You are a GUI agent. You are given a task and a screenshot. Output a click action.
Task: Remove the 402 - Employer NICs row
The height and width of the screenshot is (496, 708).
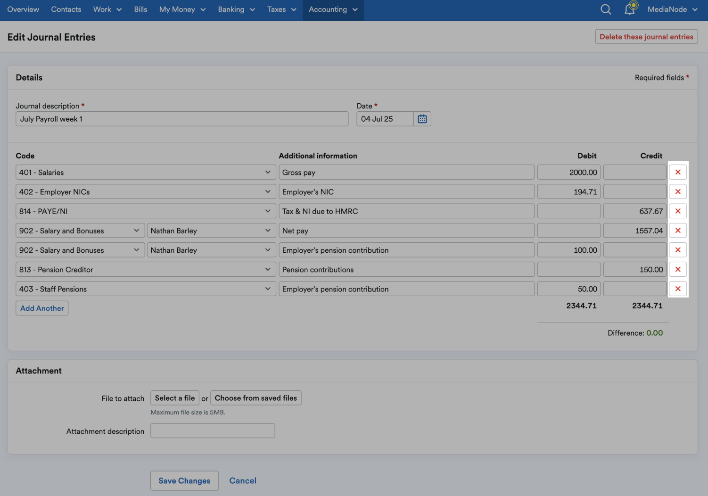point(678,191)
